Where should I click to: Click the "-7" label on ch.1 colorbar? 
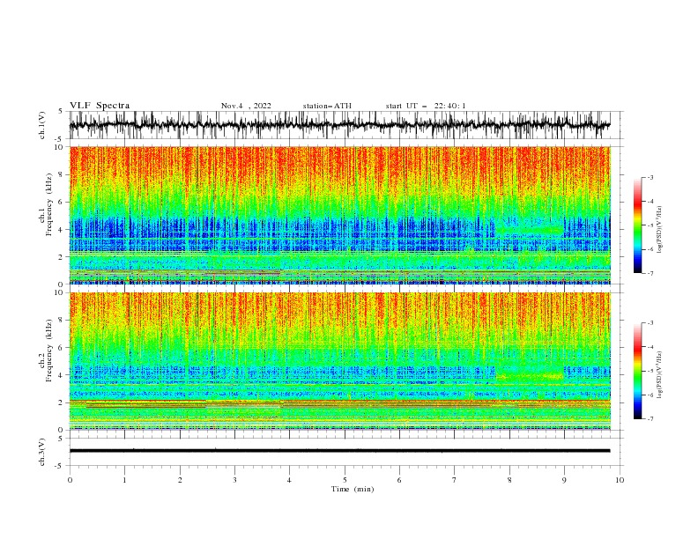(650, 273)
